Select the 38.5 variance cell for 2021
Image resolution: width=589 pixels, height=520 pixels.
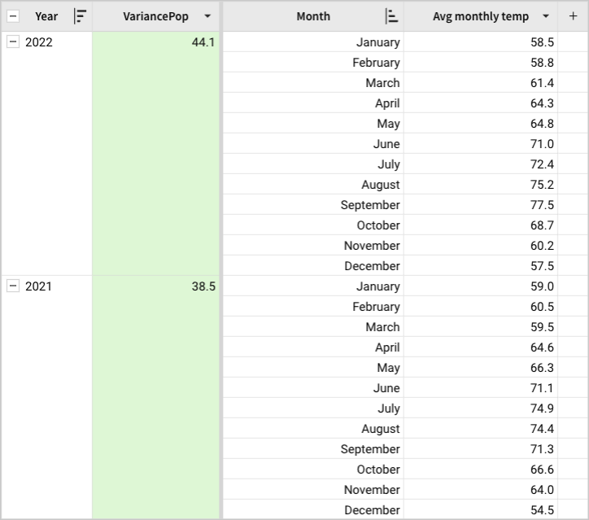point(156,286)
